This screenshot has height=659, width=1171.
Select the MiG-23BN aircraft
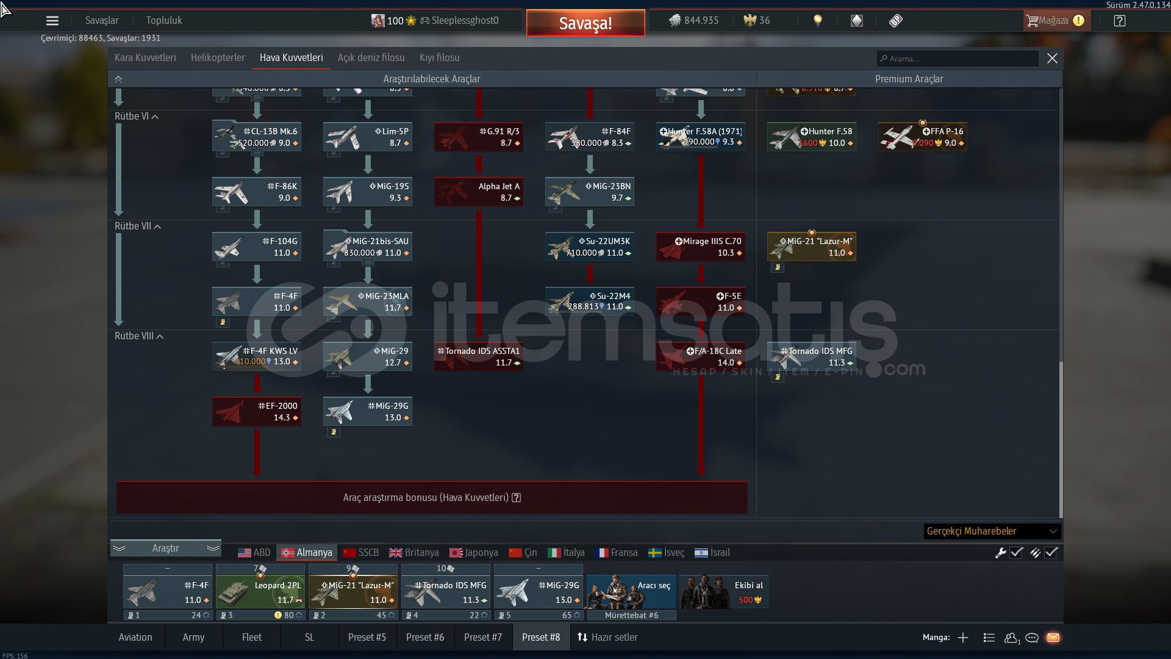(x=590, y=192)
